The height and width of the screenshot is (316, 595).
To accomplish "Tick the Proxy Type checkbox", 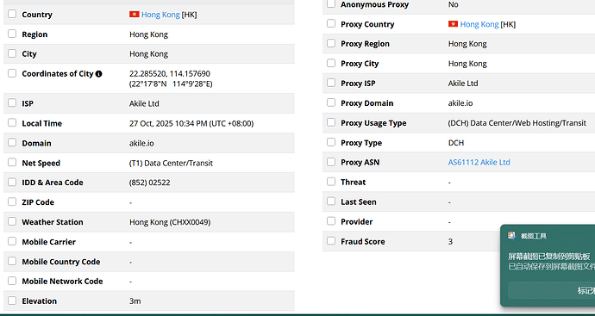I will tap(331, 142).
